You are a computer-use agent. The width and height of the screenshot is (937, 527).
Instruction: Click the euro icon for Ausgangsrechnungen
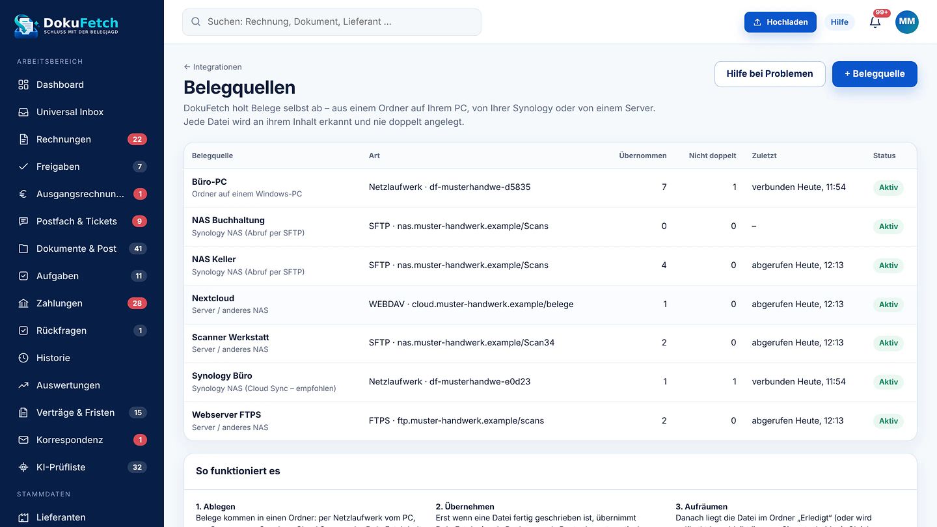23,194
